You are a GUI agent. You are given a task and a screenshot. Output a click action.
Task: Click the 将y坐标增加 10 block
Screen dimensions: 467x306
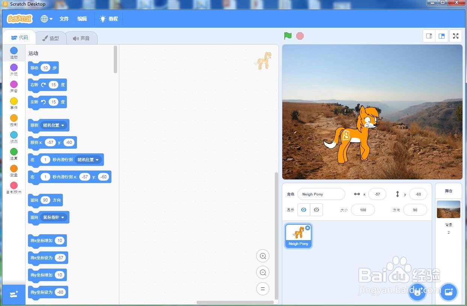47,275
